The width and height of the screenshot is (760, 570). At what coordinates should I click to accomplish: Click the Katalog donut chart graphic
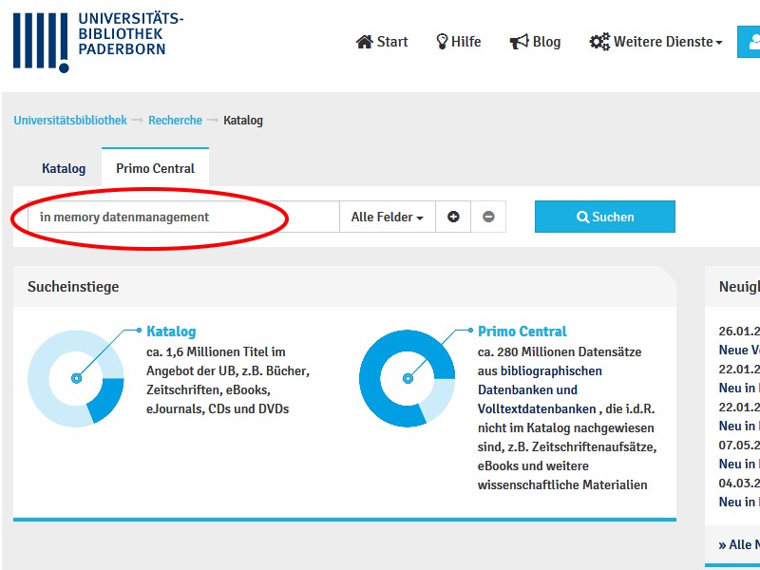click(x=76, y=378)
